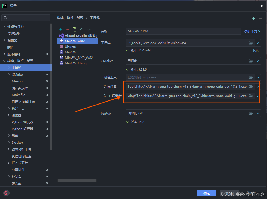This screenshot has height=199, width=267.
Task: Open help via the question mark icon
Action: tap(6, 193)
